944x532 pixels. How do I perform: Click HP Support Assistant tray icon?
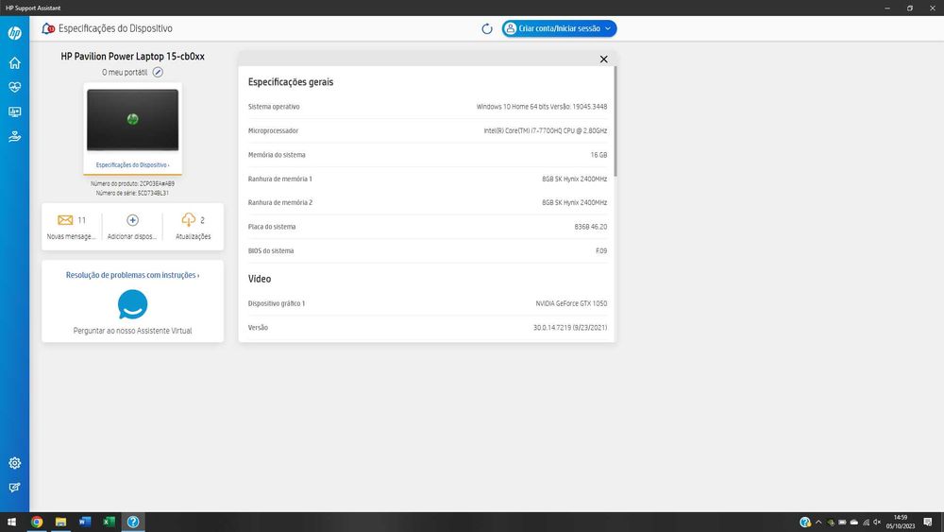tap(805, 523)
